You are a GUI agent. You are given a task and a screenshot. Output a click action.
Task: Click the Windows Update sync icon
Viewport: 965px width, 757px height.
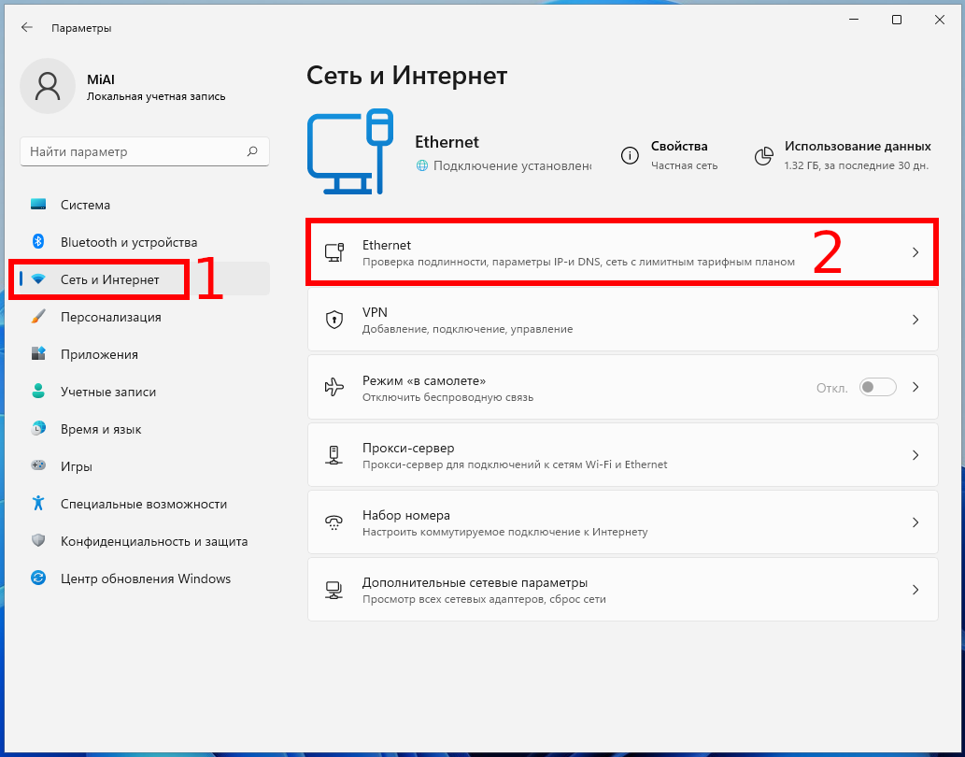[38, 578]
